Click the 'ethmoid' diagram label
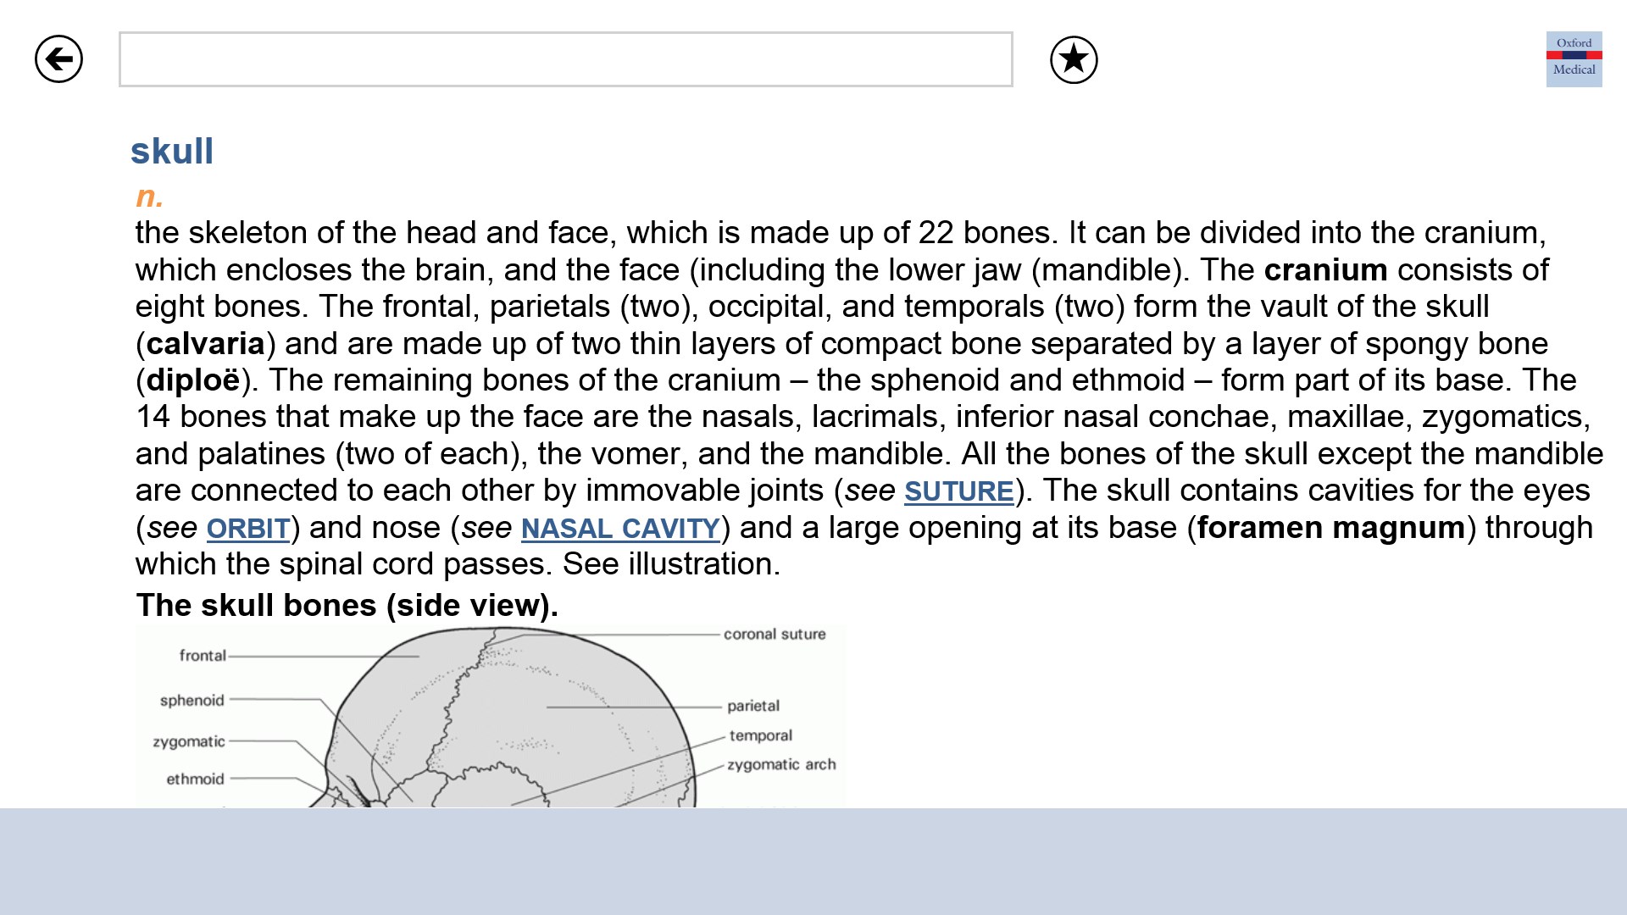The width and height of the screenshot is (1627, 915). [x=195, y=779]
